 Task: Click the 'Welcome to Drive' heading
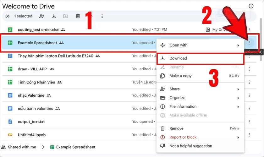click(x=29, y=6)
